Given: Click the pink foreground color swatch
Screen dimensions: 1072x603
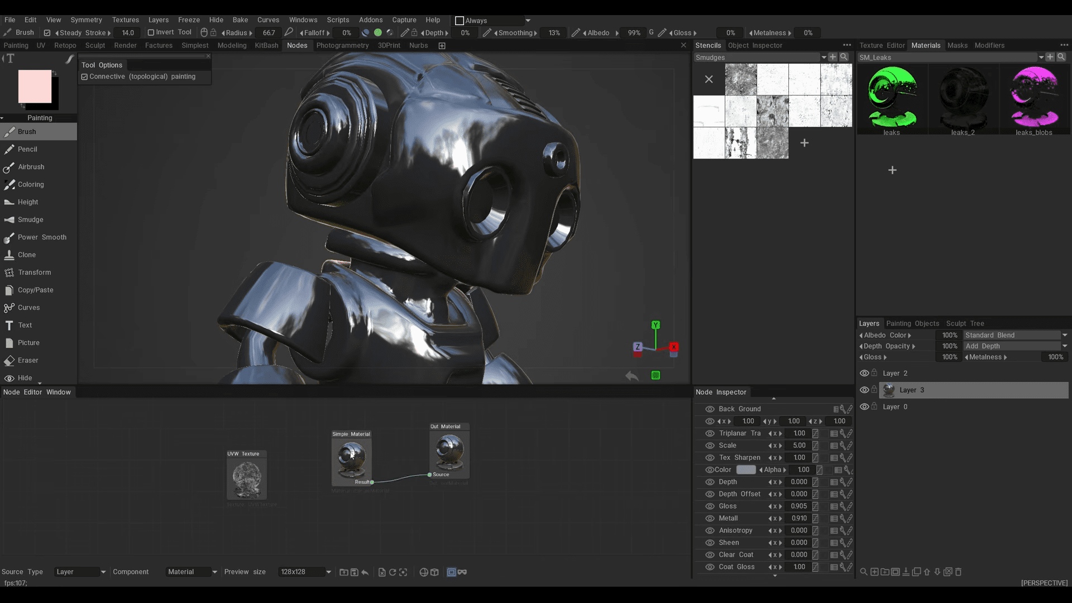Looking at the screenshot, I should 35,87.
